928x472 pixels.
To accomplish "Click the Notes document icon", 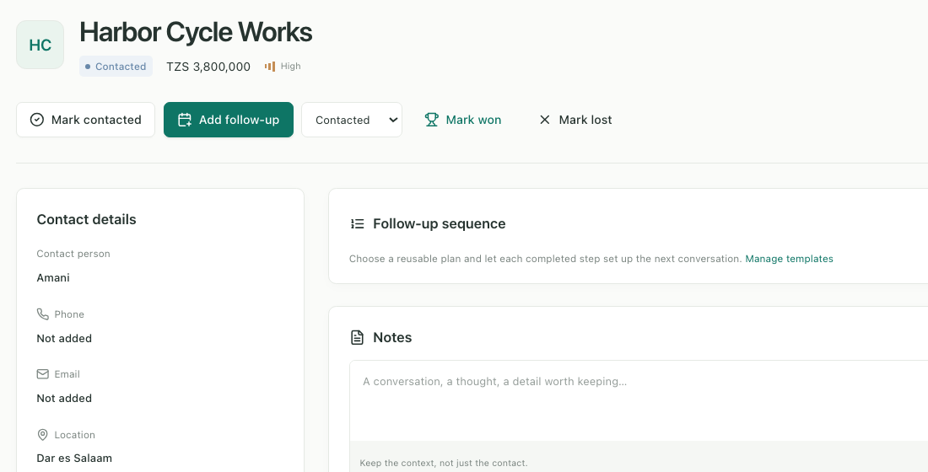I will click(x=357, y=337).
